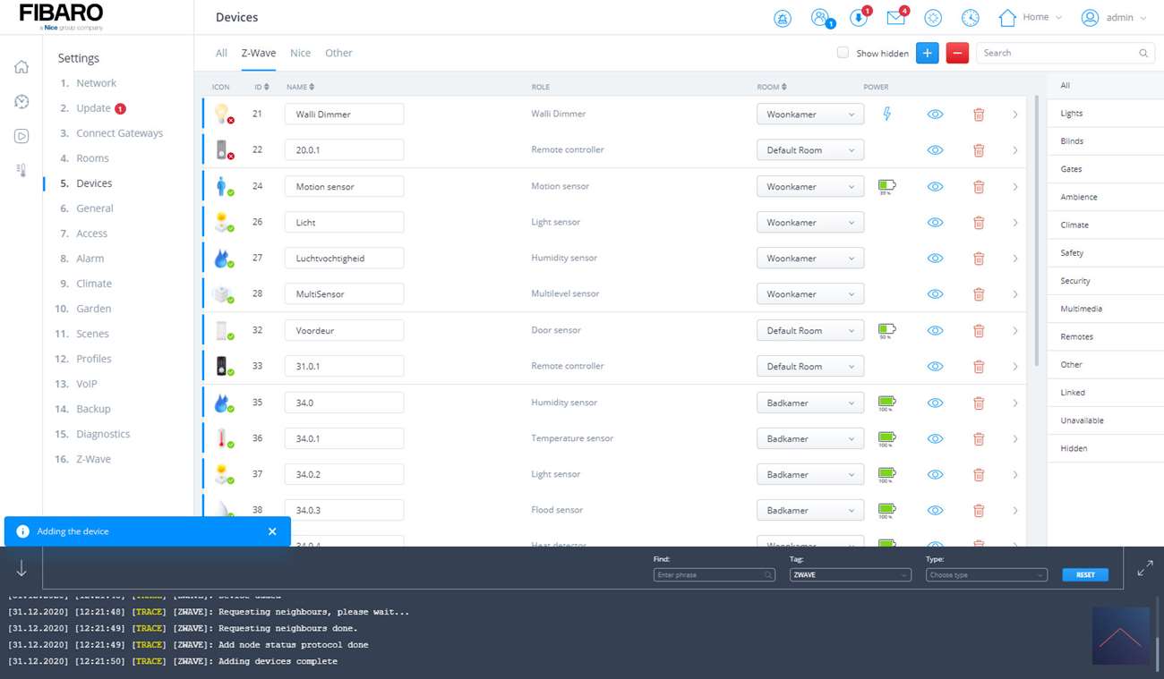Screen dimensions: 1164x679
Task: Expand the console panel to fullscreen
Action: pyautogui.click(x=1144, y=569)
